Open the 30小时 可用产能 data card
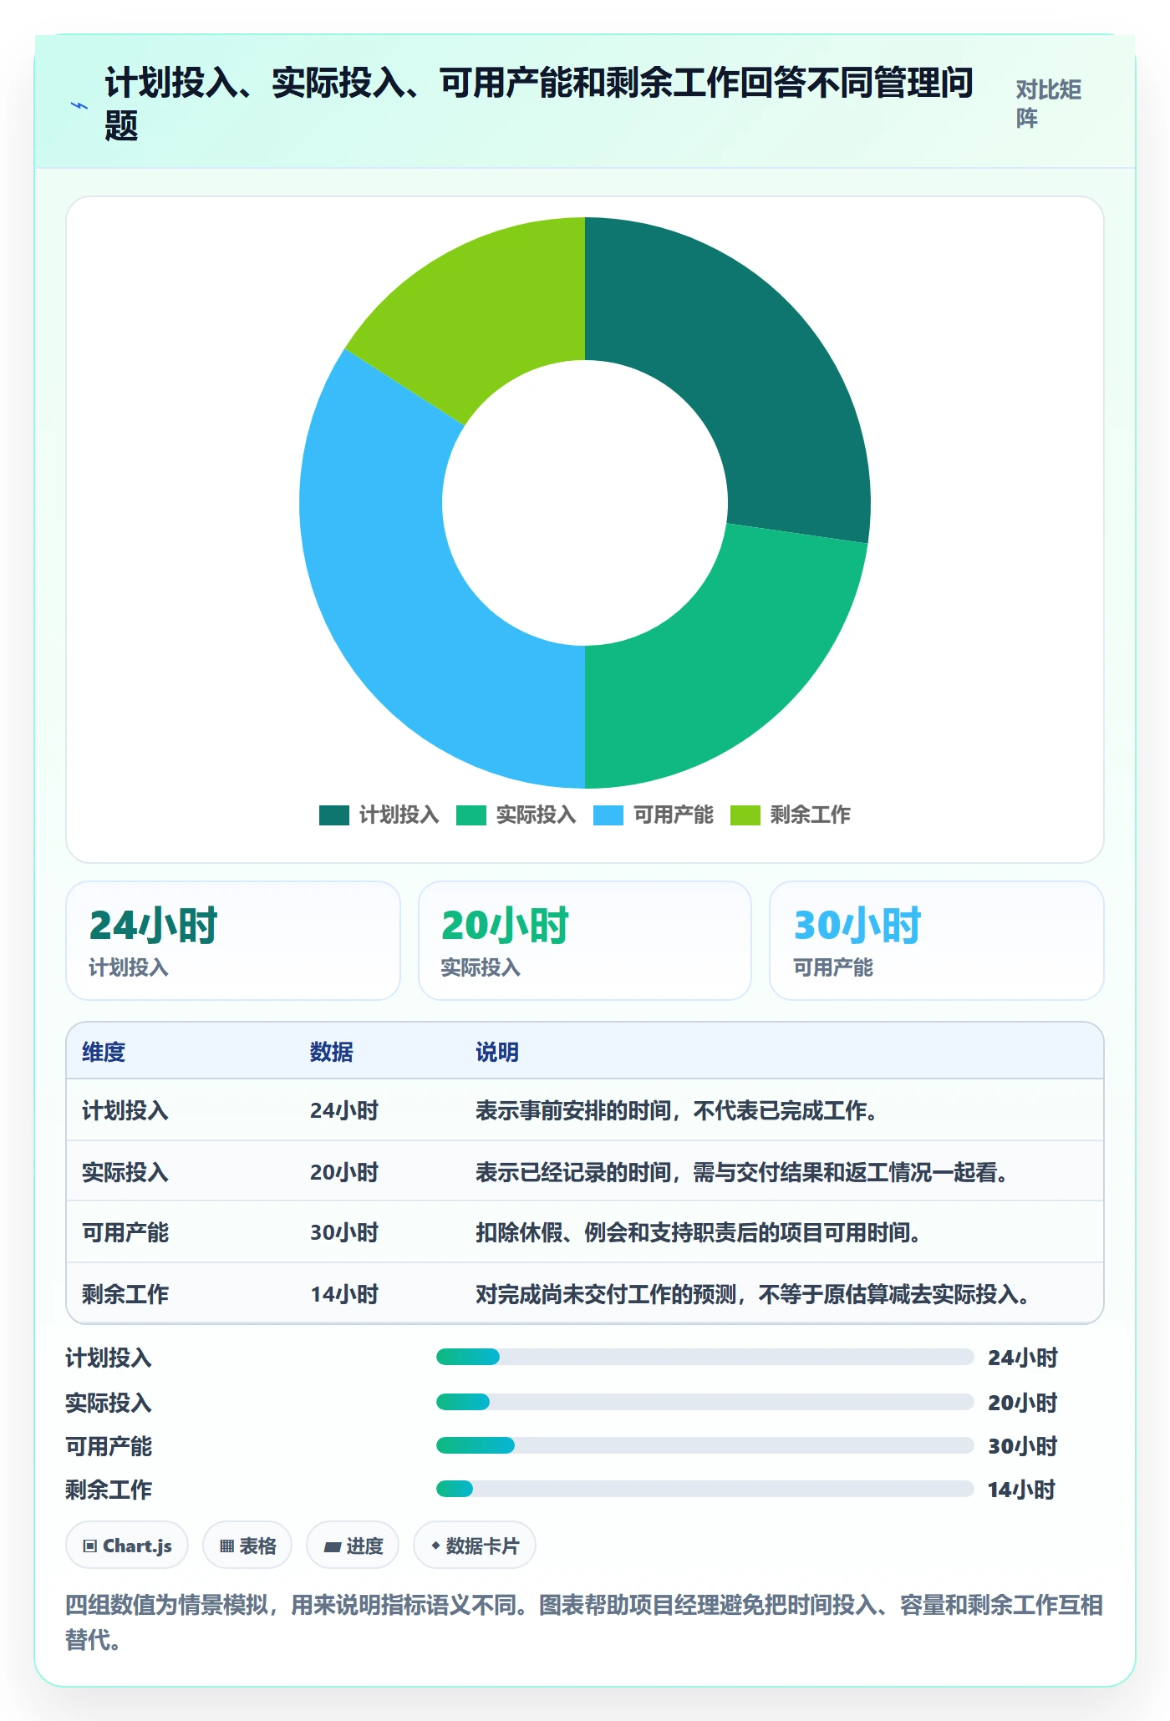 [x=937, y=941]
